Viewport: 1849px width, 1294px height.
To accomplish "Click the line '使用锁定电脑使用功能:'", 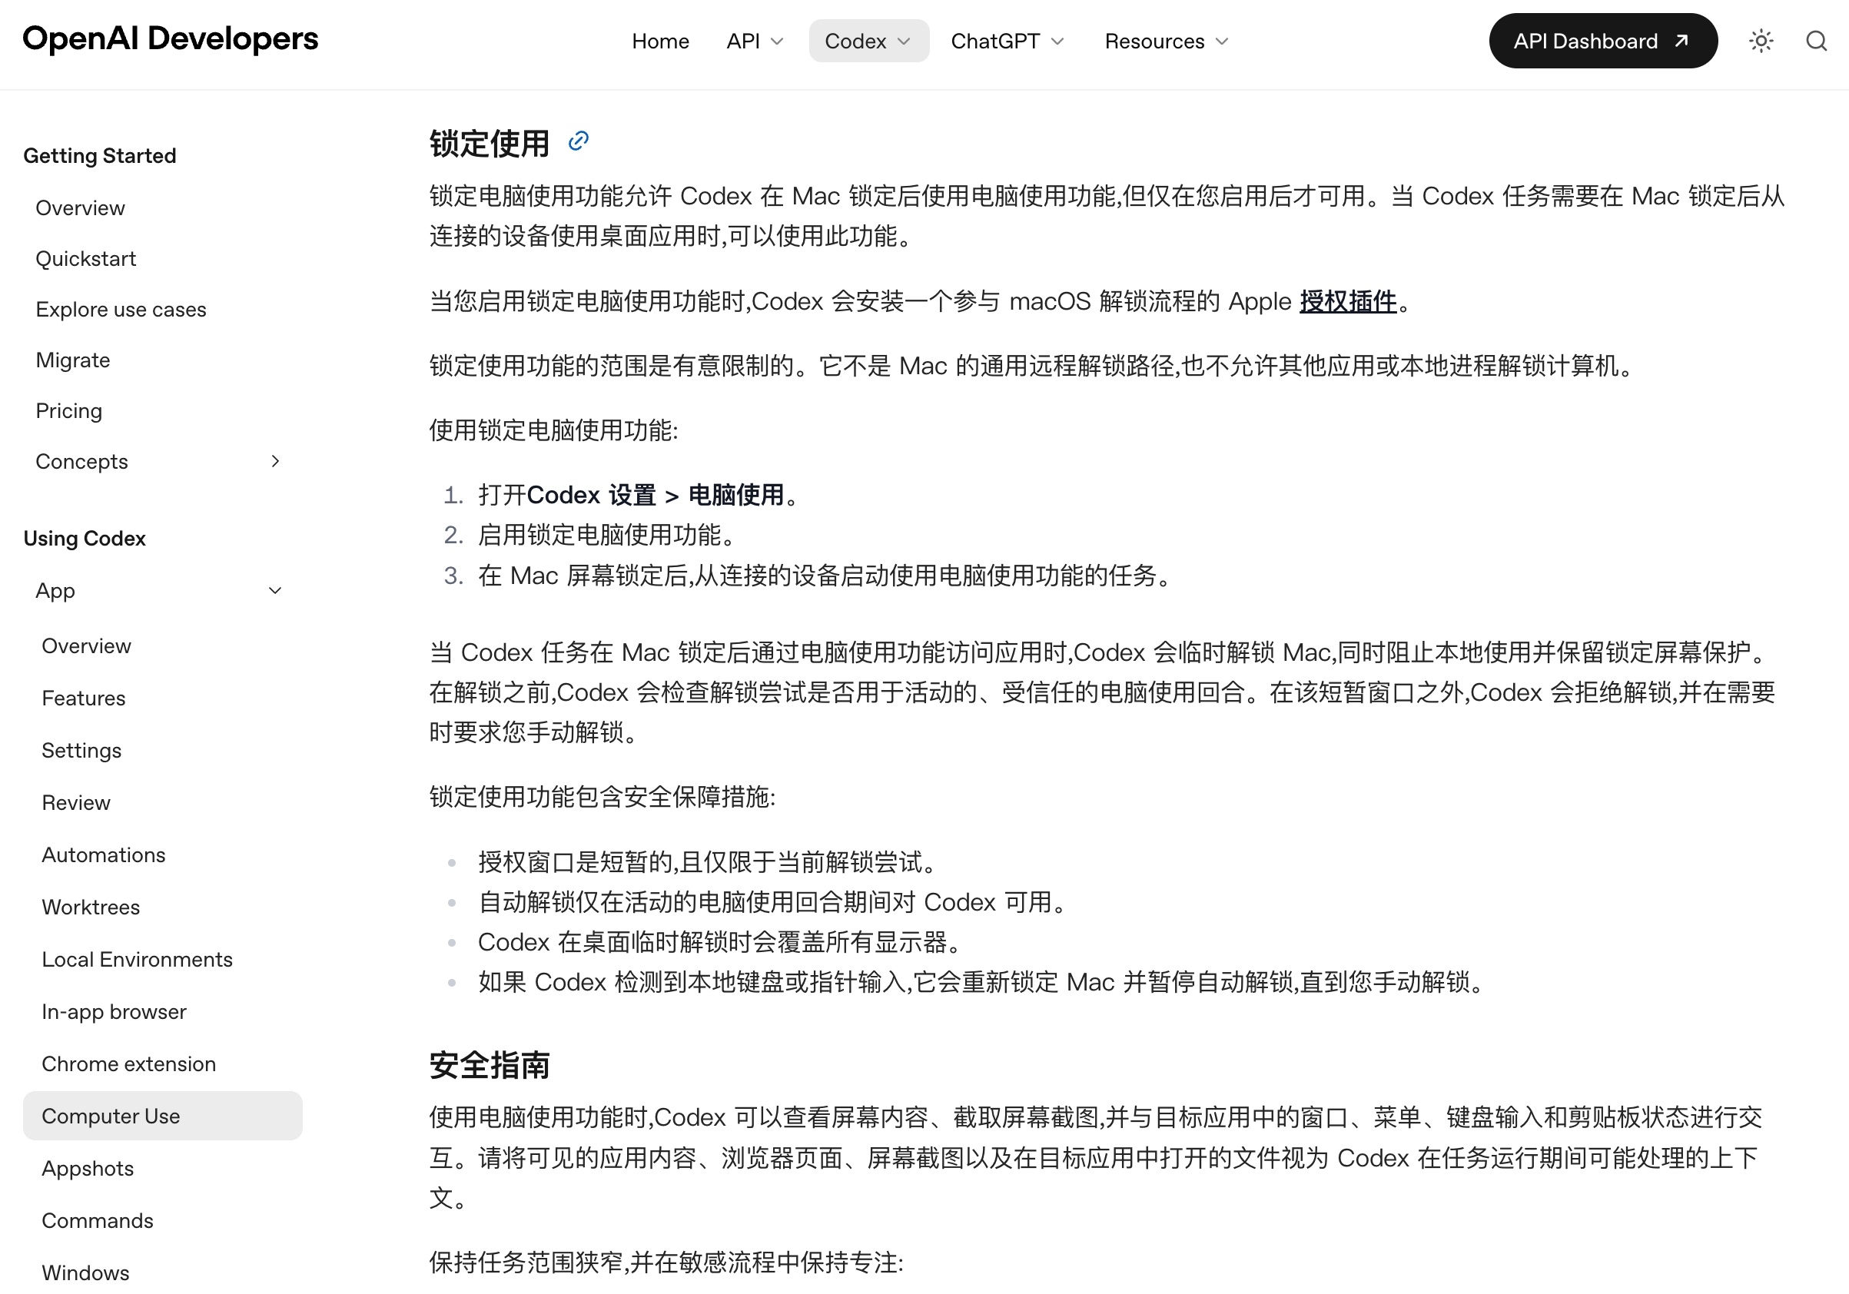I will (x=554, y=431).
